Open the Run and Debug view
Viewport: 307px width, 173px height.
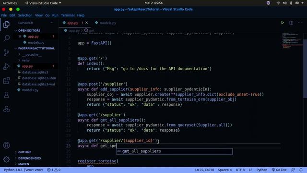[6, 66]
